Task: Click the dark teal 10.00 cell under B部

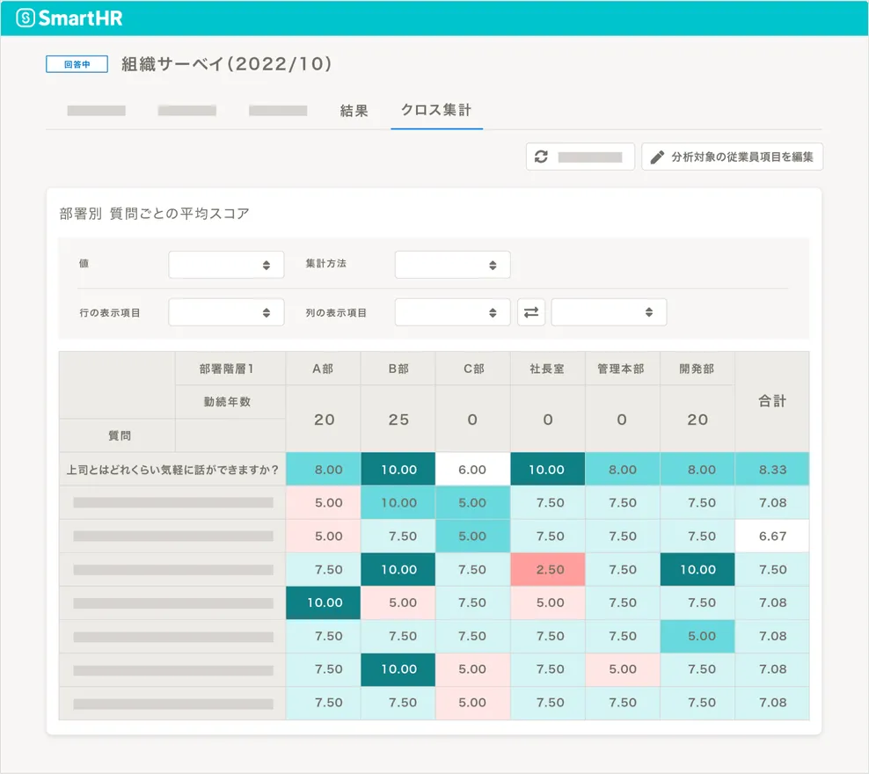Action: coord(398,469)
